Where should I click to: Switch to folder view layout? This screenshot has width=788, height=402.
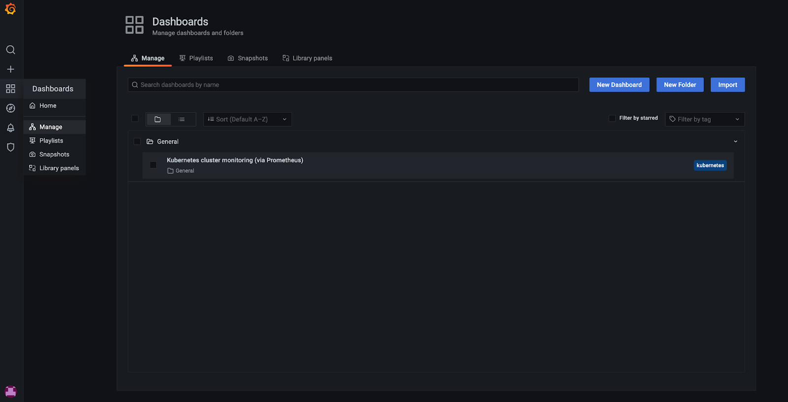(158, 119)
